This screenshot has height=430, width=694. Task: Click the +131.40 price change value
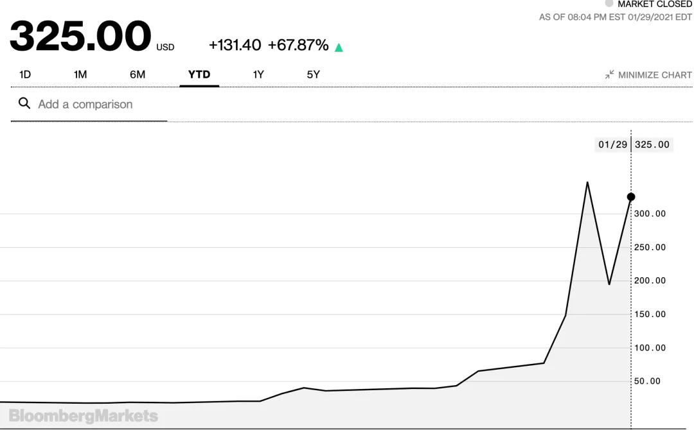pyautogui.click(x=235, y=46)
